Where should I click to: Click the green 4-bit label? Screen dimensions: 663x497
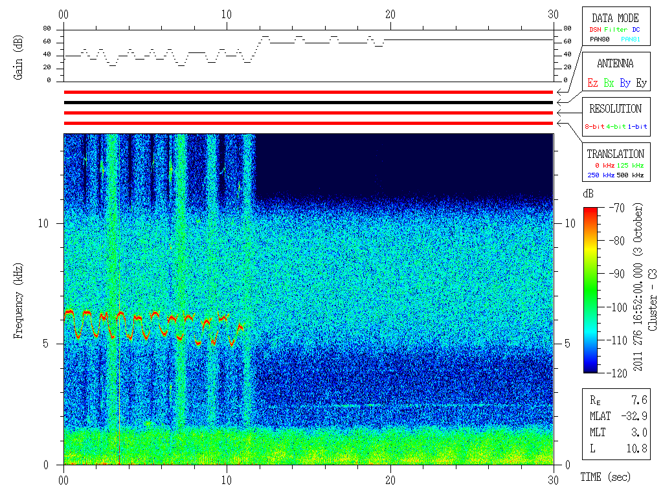point(616,126)
